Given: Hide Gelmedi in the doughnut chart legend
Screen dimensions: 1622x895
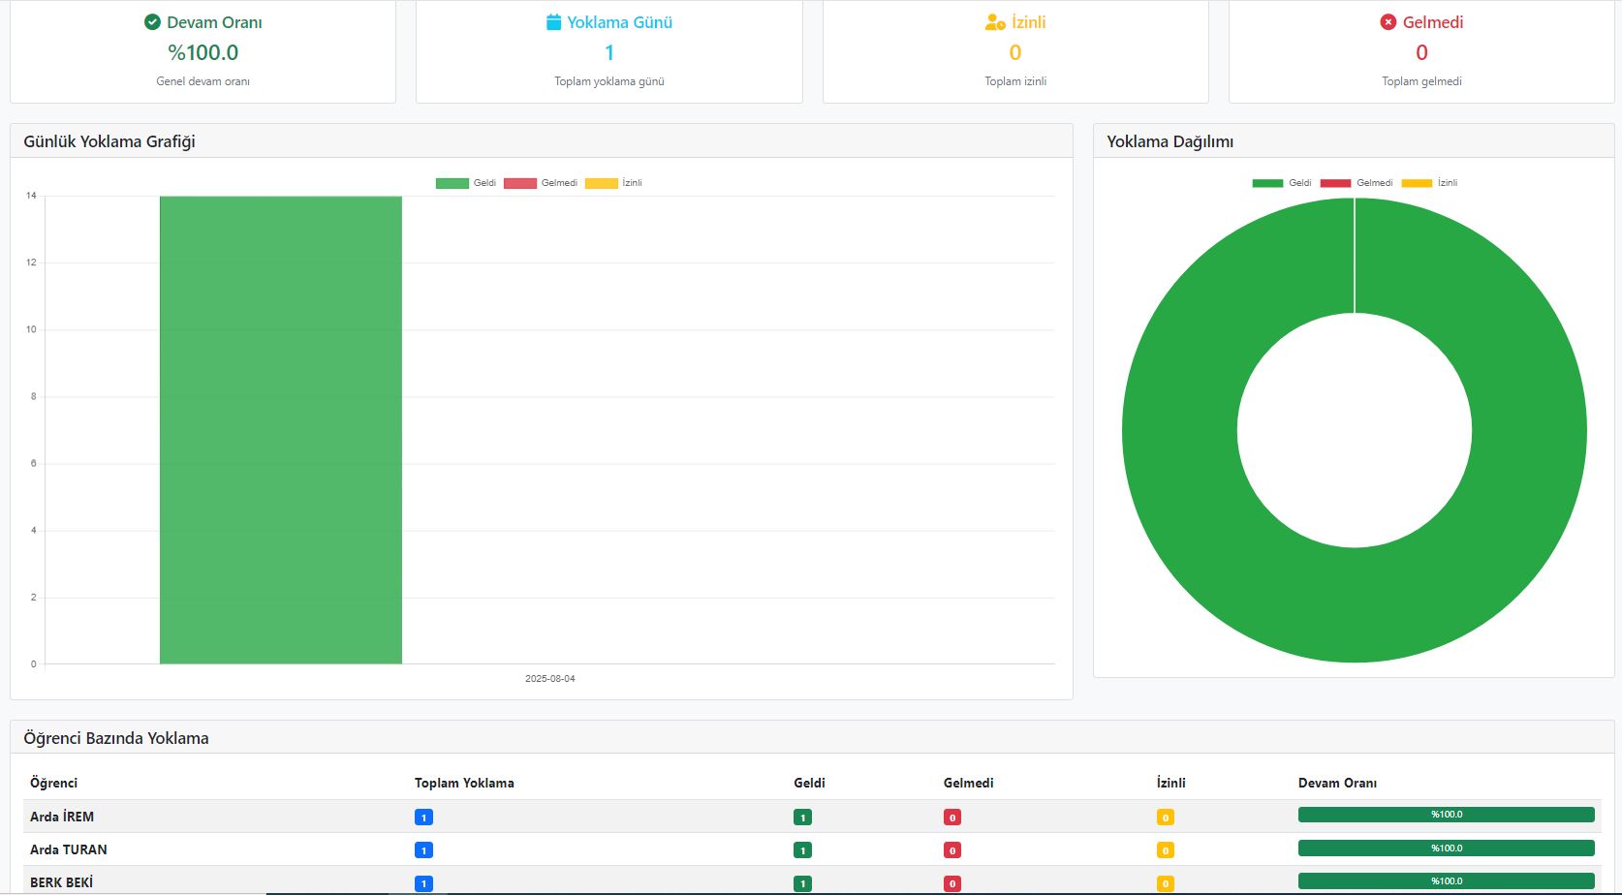Looking at the screenshot, I should pyautogui.click(x=1357, y=183).
